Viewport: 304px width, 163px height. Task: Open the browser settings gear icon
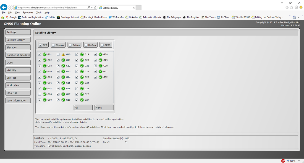coord(296,7)
